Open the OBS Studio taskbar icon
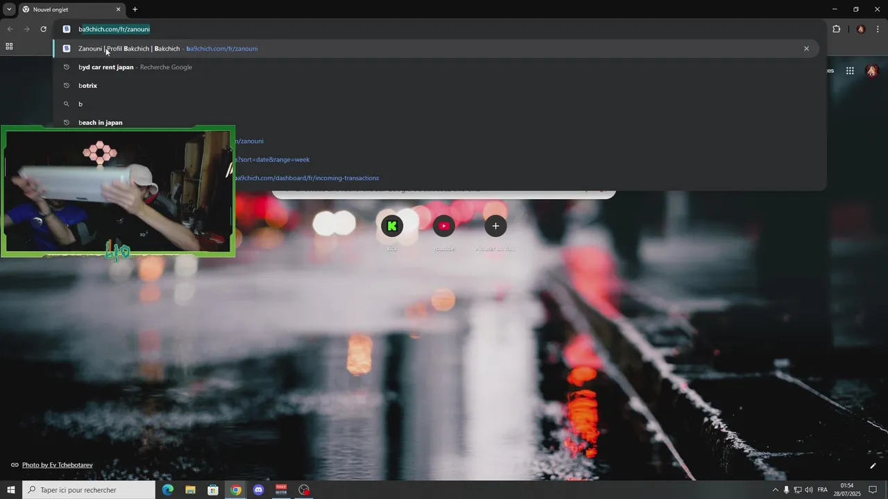 tap(304, 490)
